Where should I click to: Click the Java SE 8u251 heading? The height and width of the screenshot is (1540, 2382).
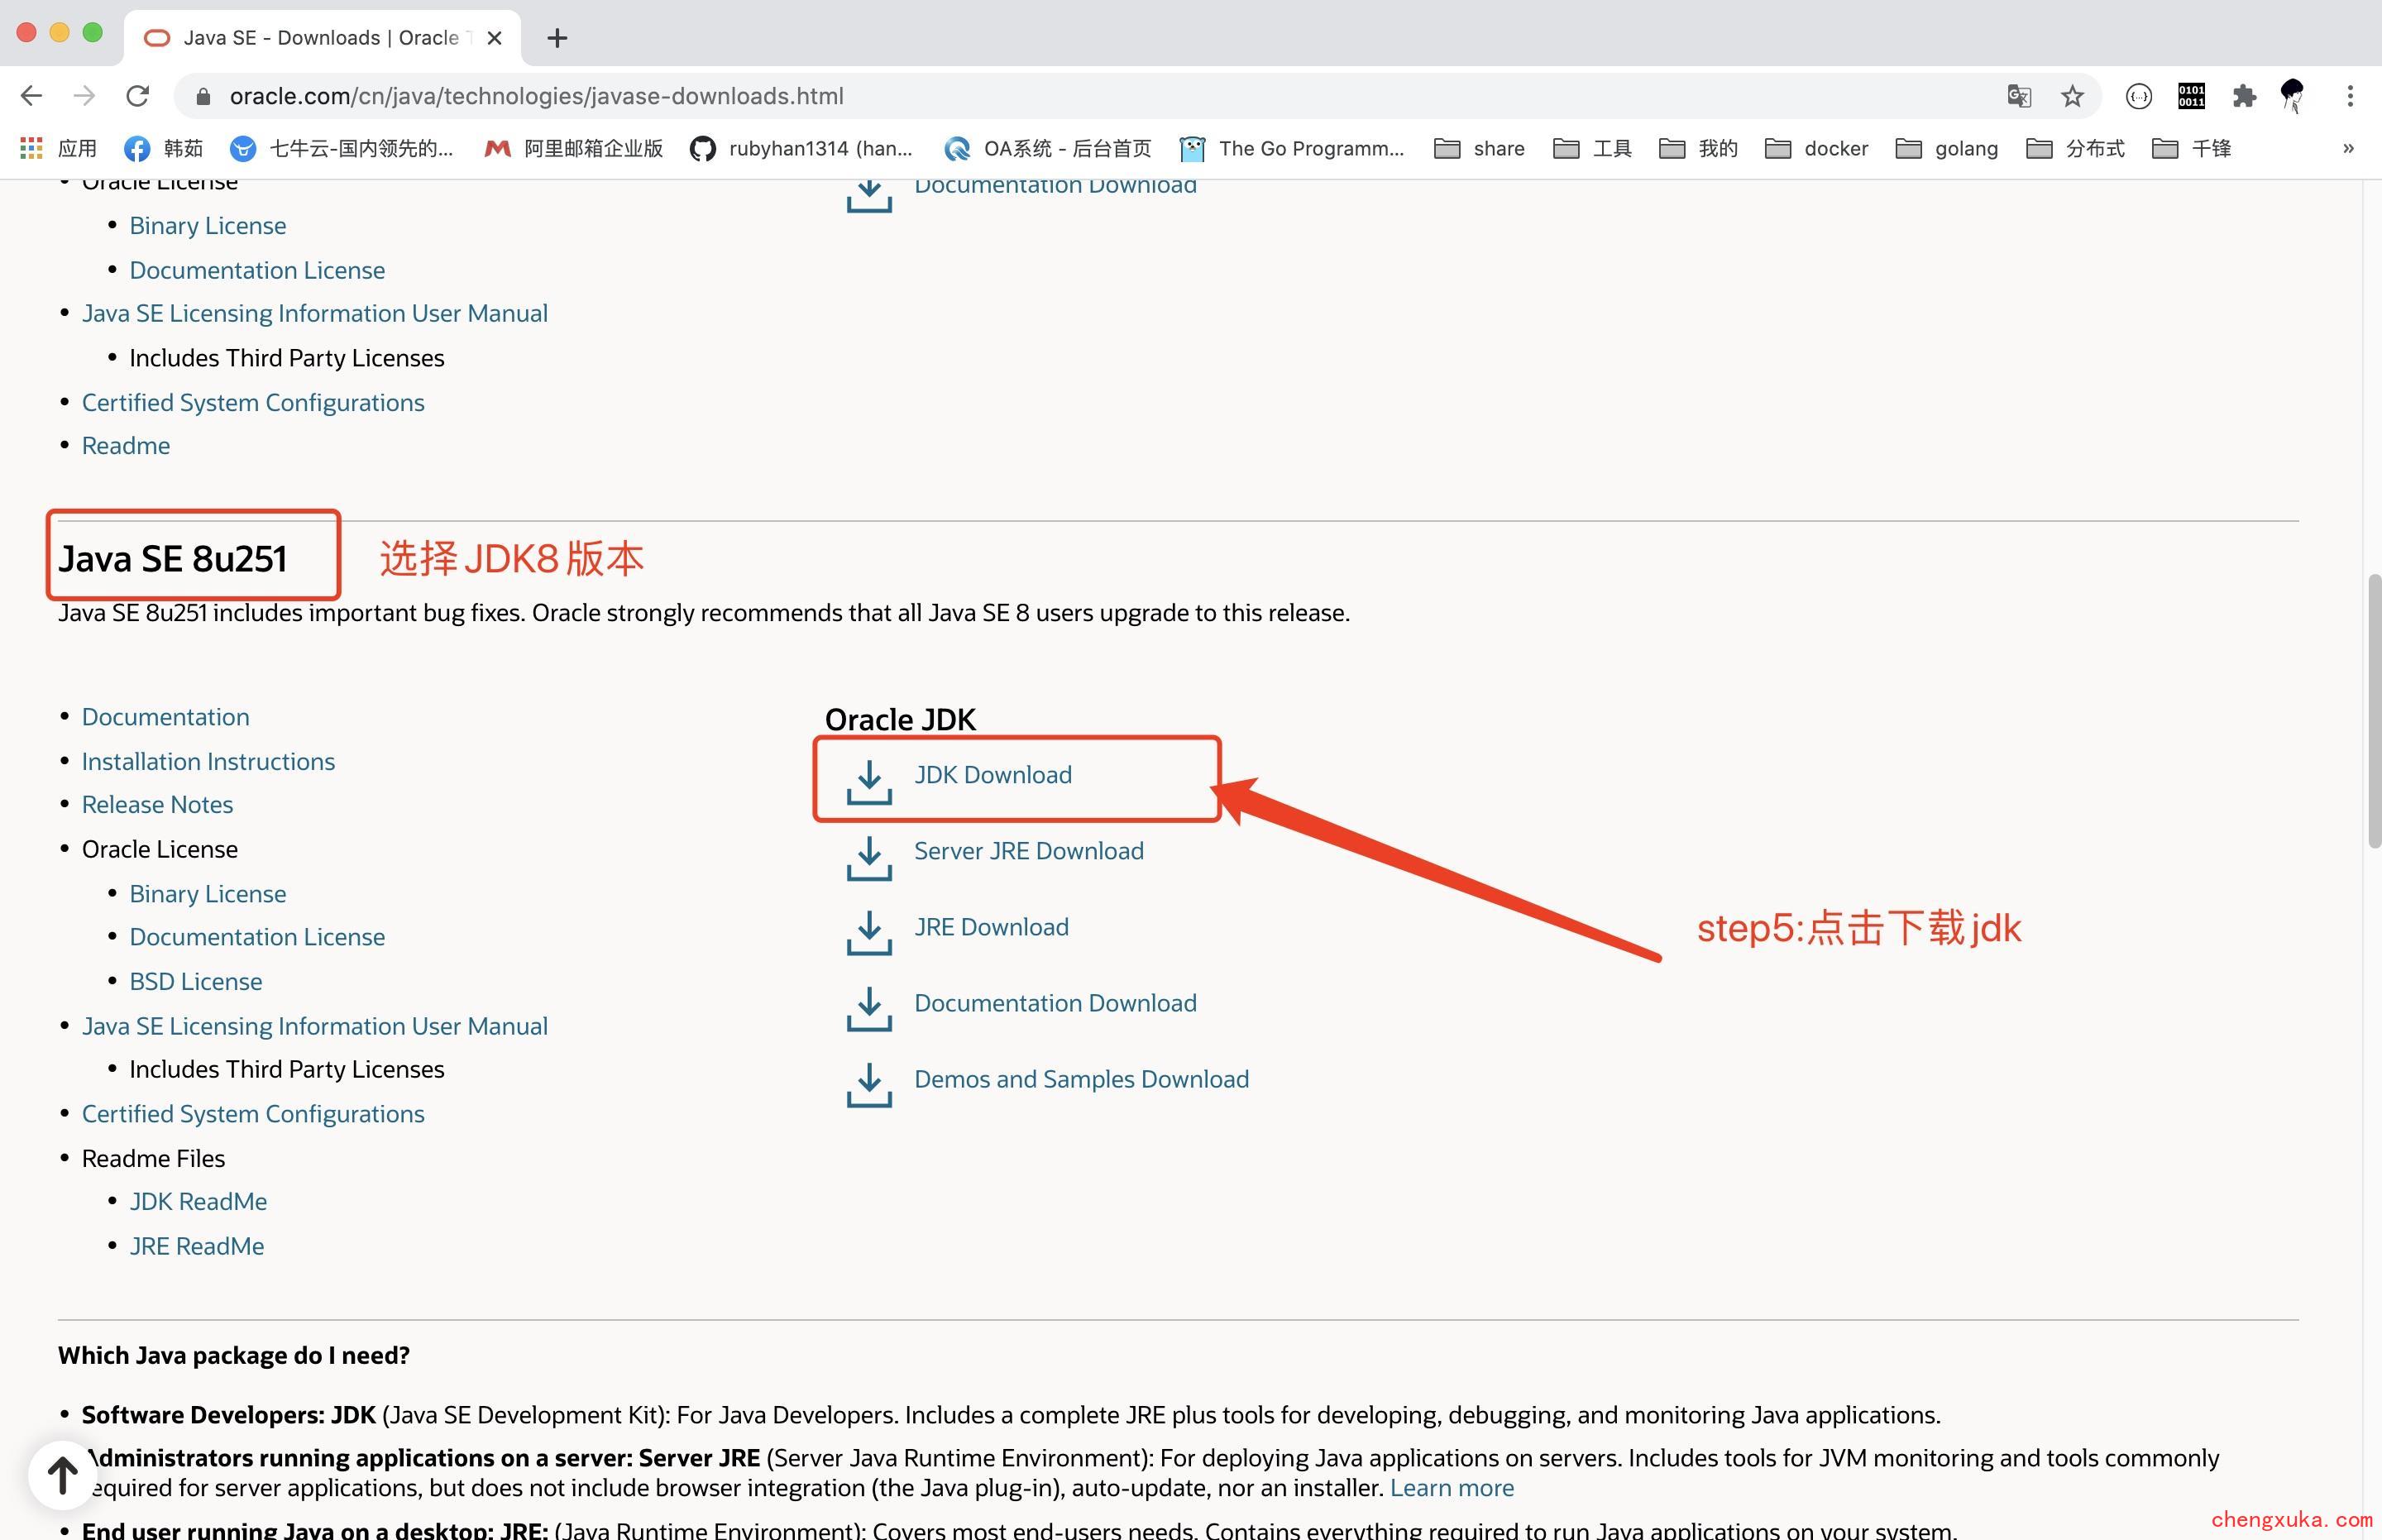coord(173,558)
